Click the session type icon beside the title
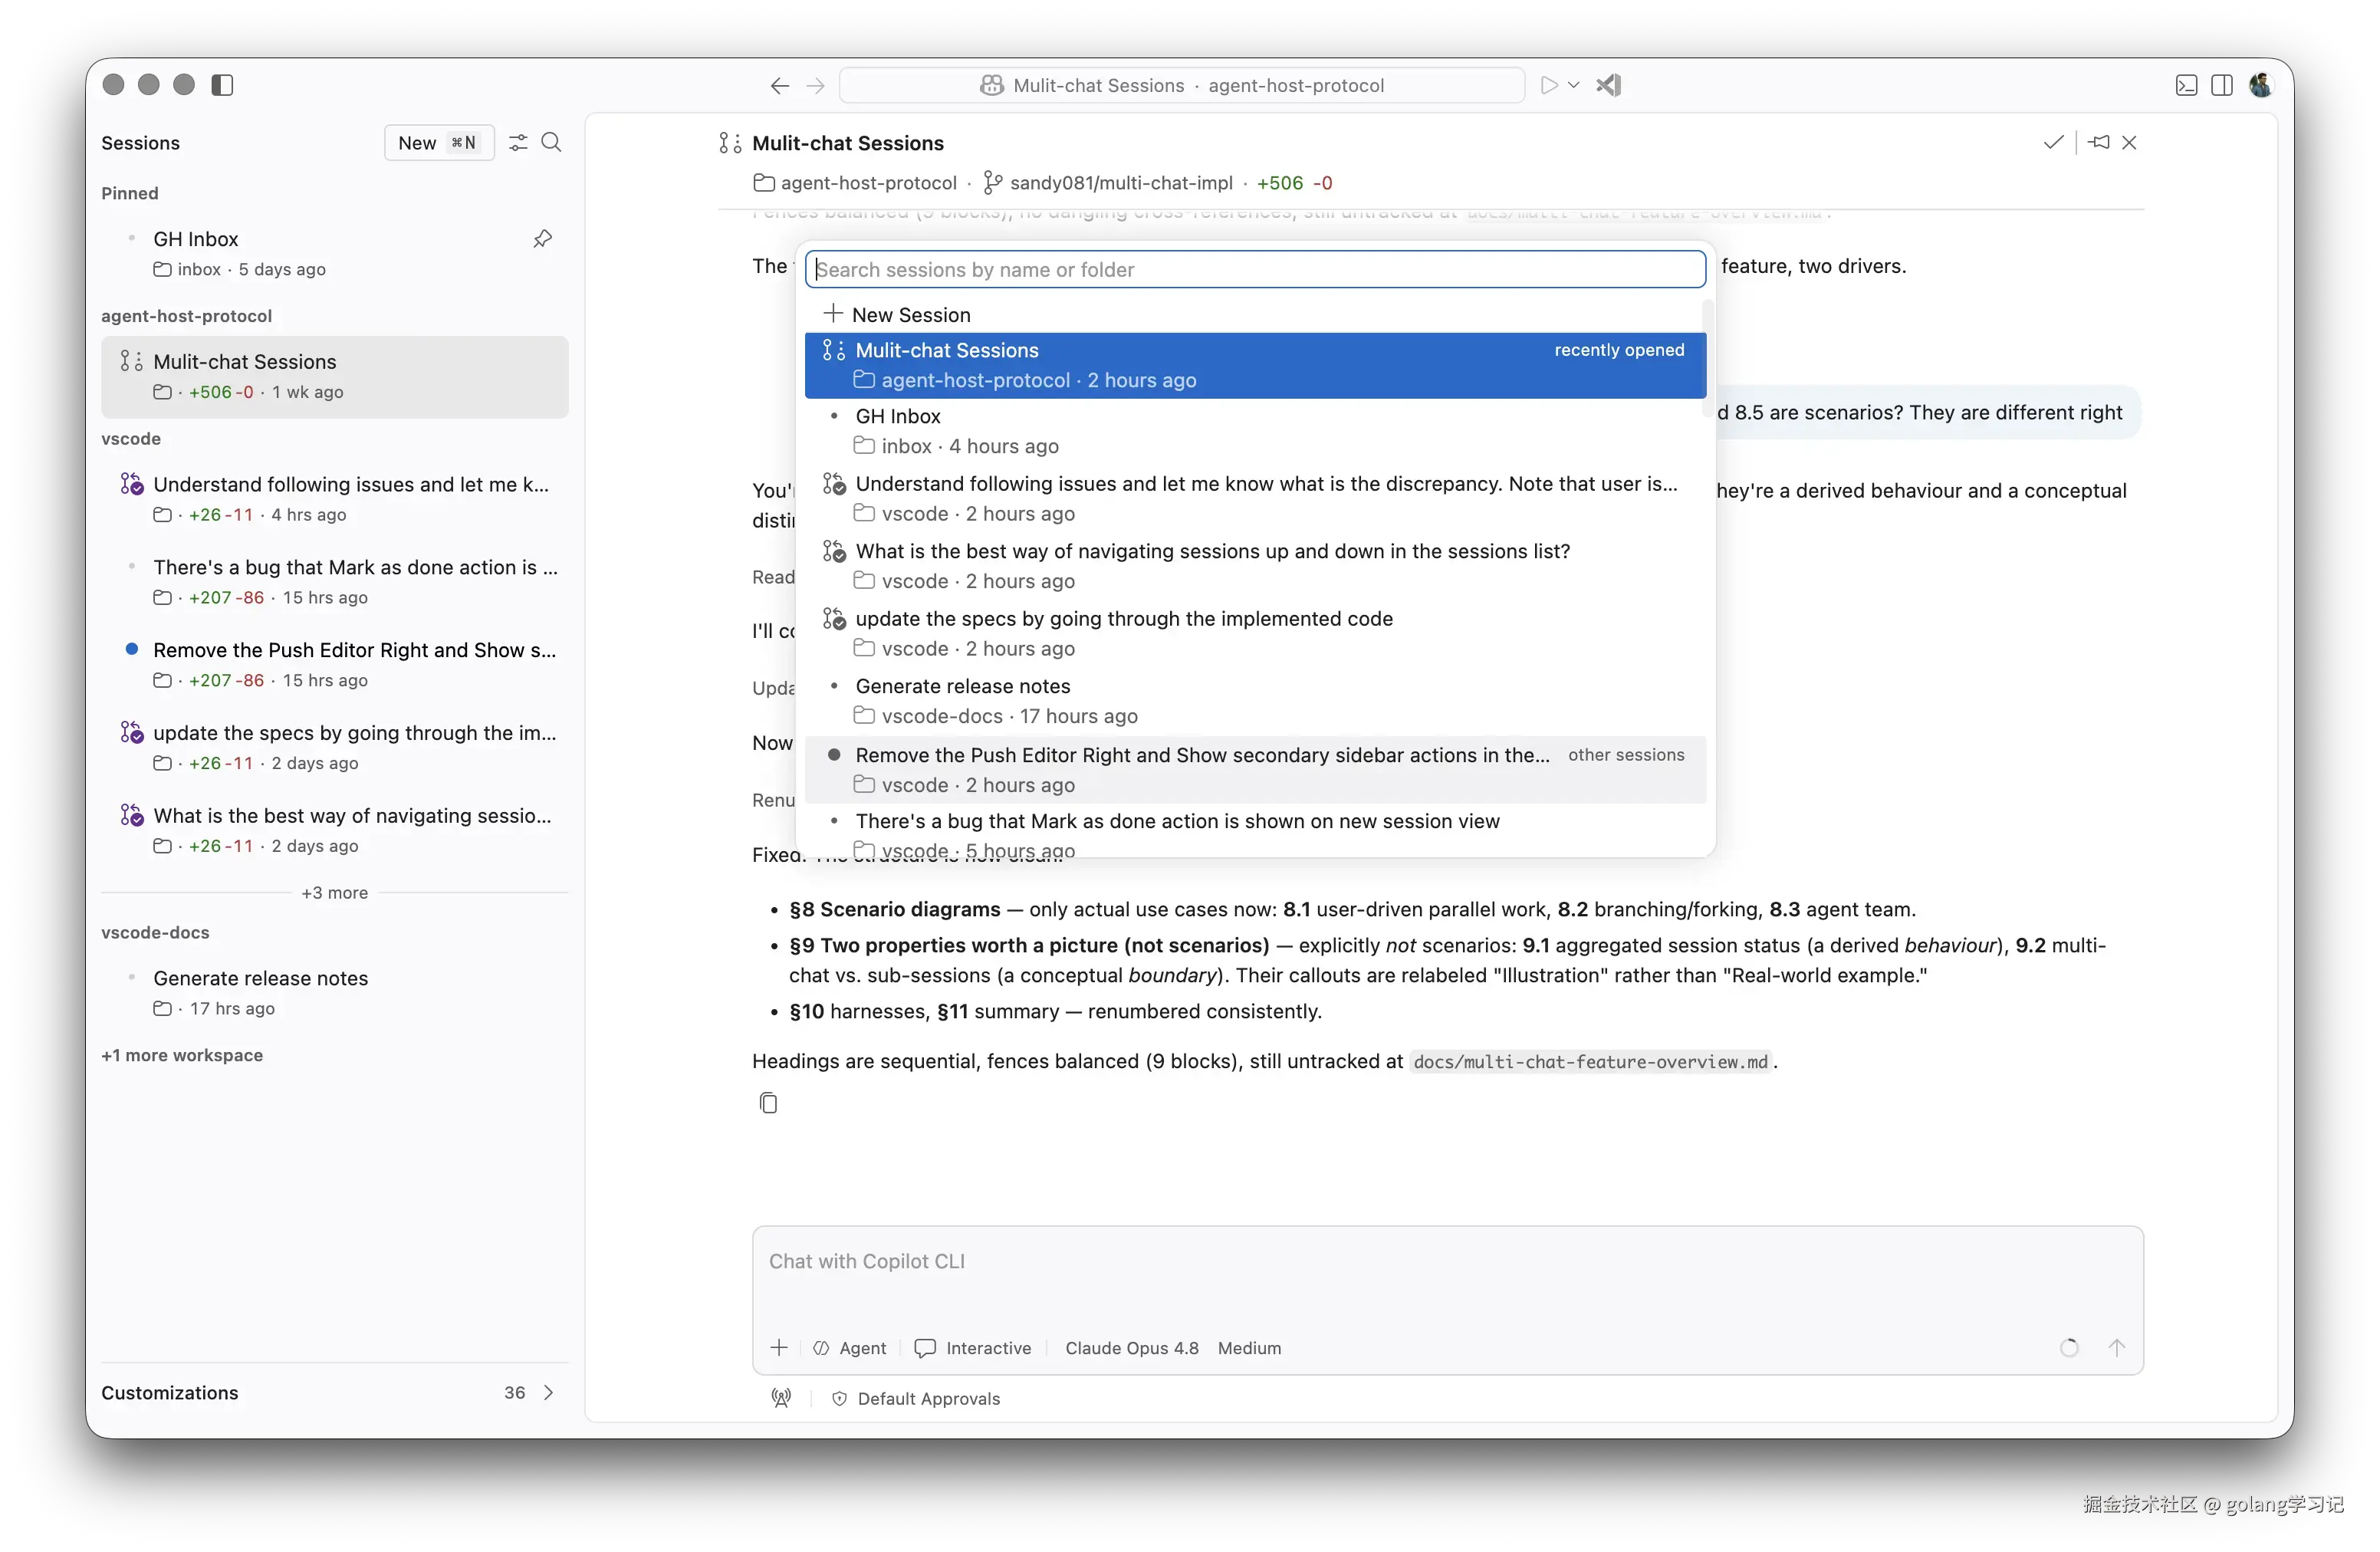2380x1552 pixels. pos(730,143)
